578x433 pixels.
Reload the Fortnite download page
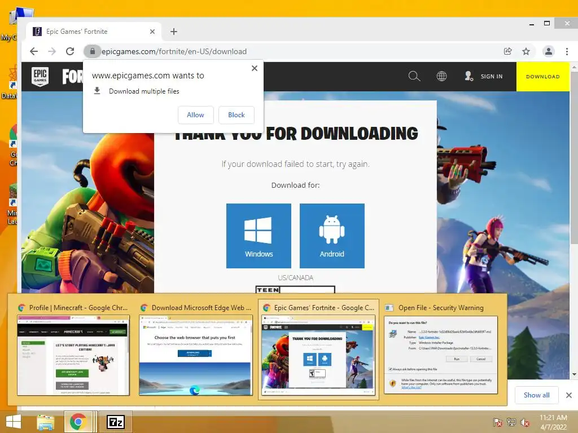(x=70, y=51)
